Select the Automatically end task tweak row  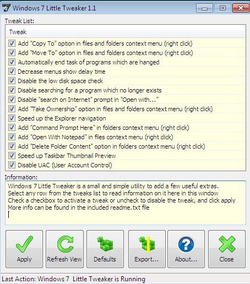pos(126,62)
